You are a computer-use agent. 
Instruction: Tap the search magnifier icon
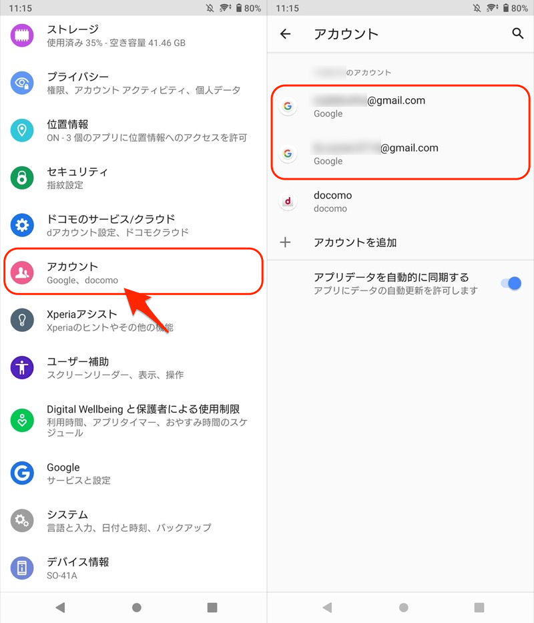pyautogui.click(x=517, y=34)
